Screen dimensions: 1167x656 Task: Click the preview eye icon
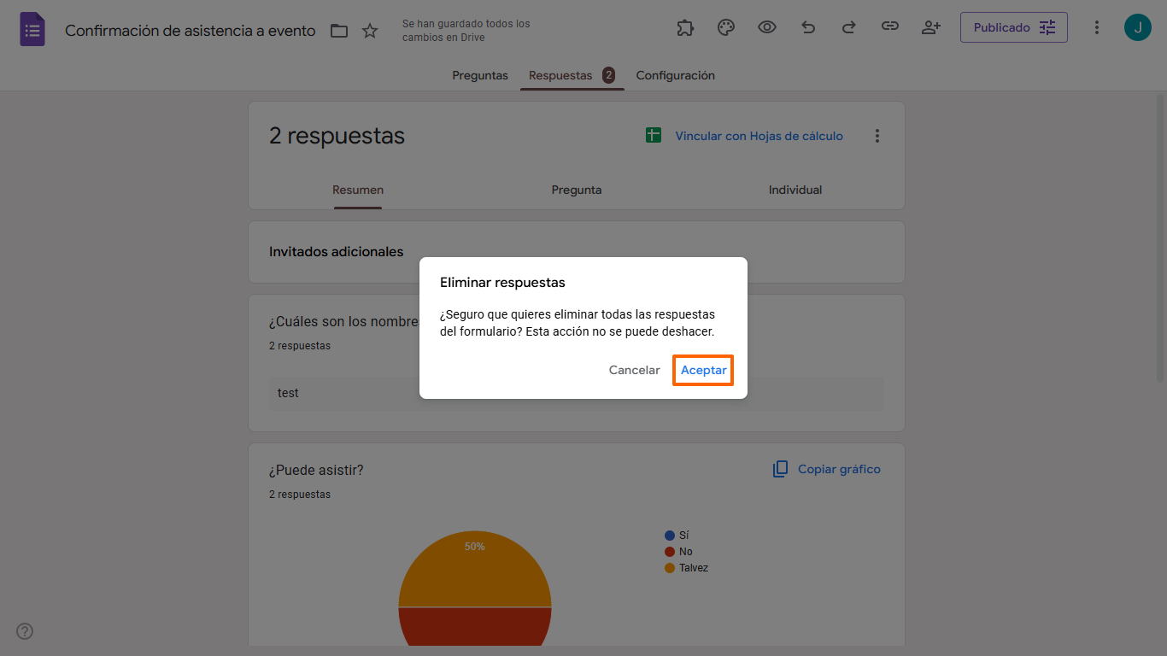(x=767, y=27)
